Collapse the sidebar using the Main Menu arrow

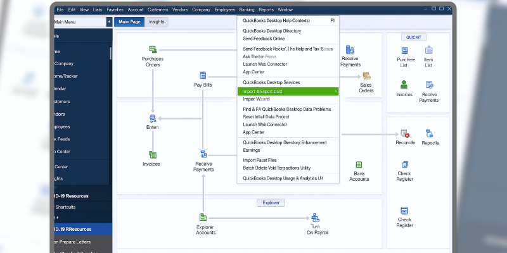coord(109,22)
